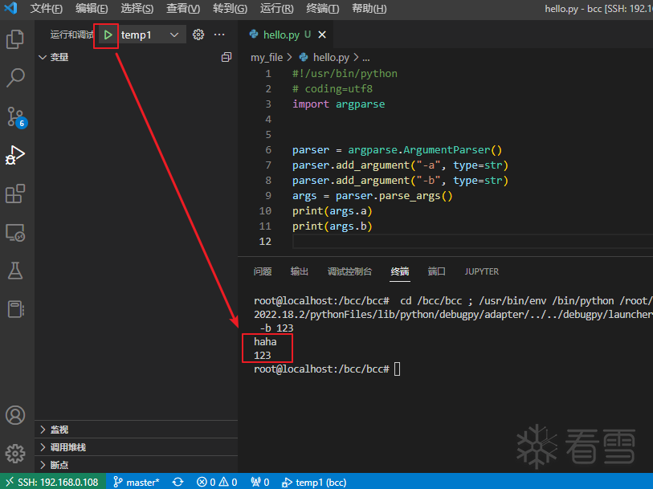653x489 pixels.
Task: Open the 编辑(E) menu
Action: 92,8
